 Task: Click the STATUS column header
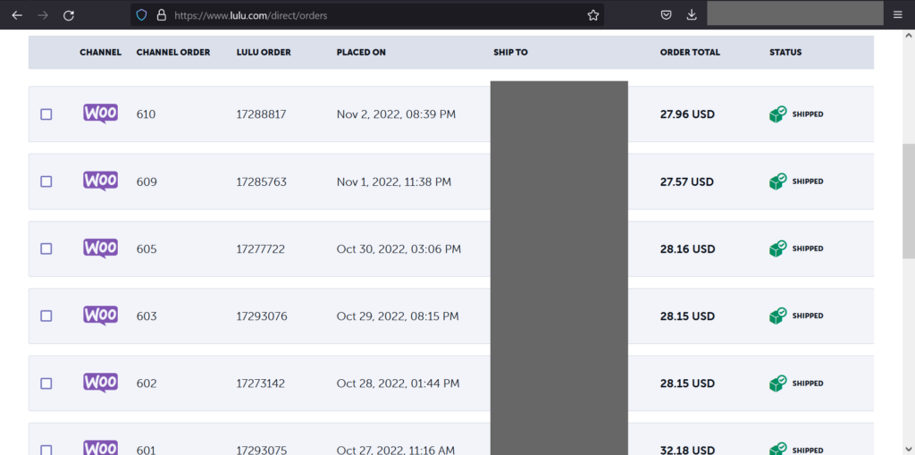[x=785, y=52]
